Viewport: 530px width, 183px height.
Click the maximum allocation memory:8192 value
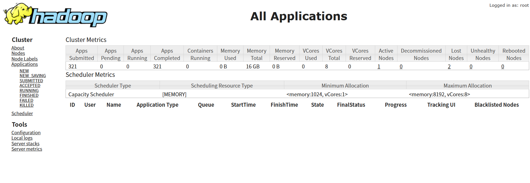[440, 94]
